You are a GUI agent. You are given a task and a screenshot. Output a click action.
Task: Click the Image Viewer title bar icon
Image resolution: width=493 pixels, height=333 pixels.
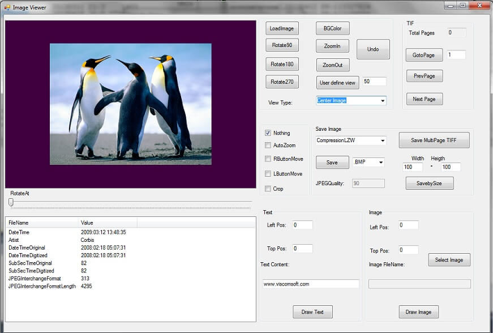[7, 7]
